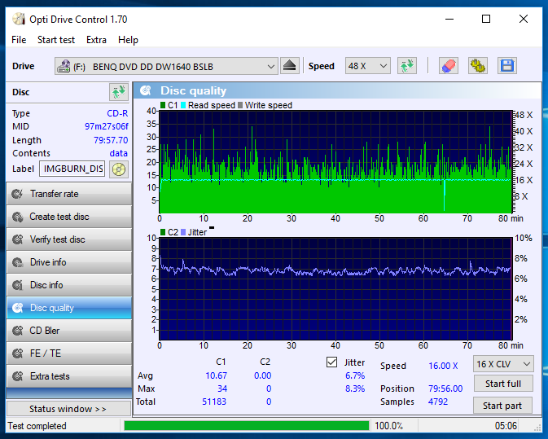This screenshot has height=439, width=548.
Task: Click the C1 Avg value 10.67
Action: point(216,375)
